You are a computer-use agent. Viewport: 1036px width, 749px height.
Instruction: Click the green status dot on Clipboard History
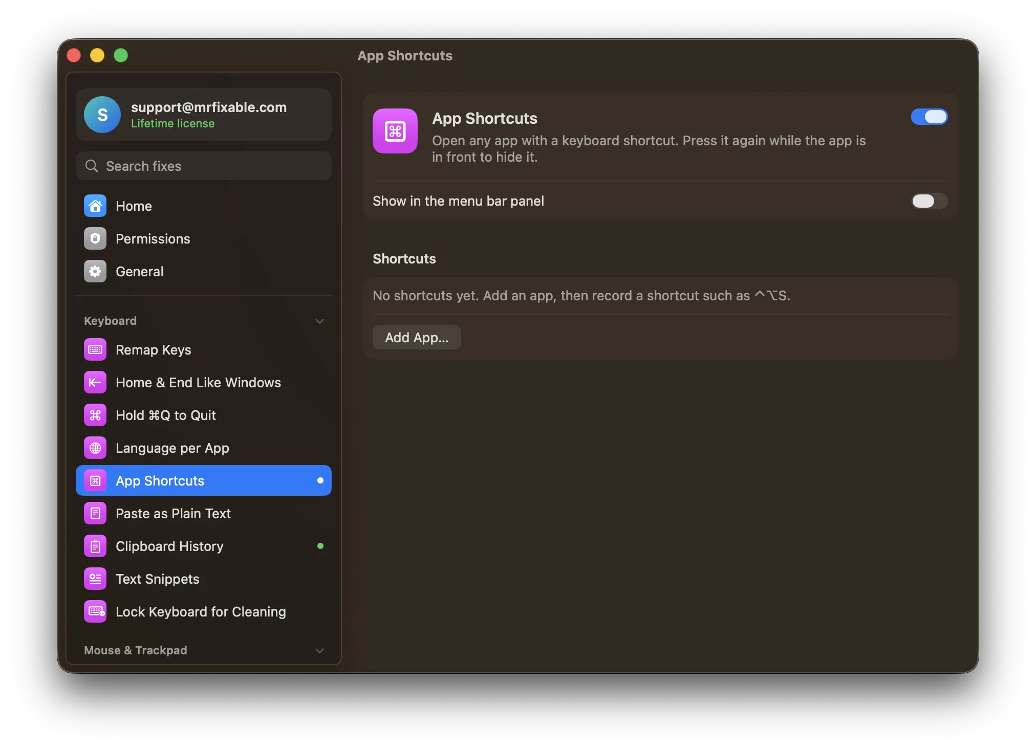[x=320, y=546]
